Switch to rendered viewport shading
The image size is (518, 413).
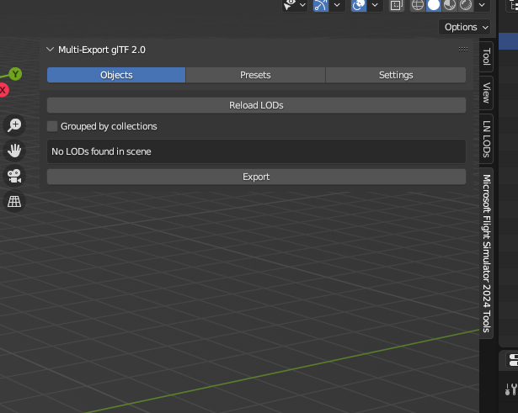pyautogui.click(x=466, y=5)
